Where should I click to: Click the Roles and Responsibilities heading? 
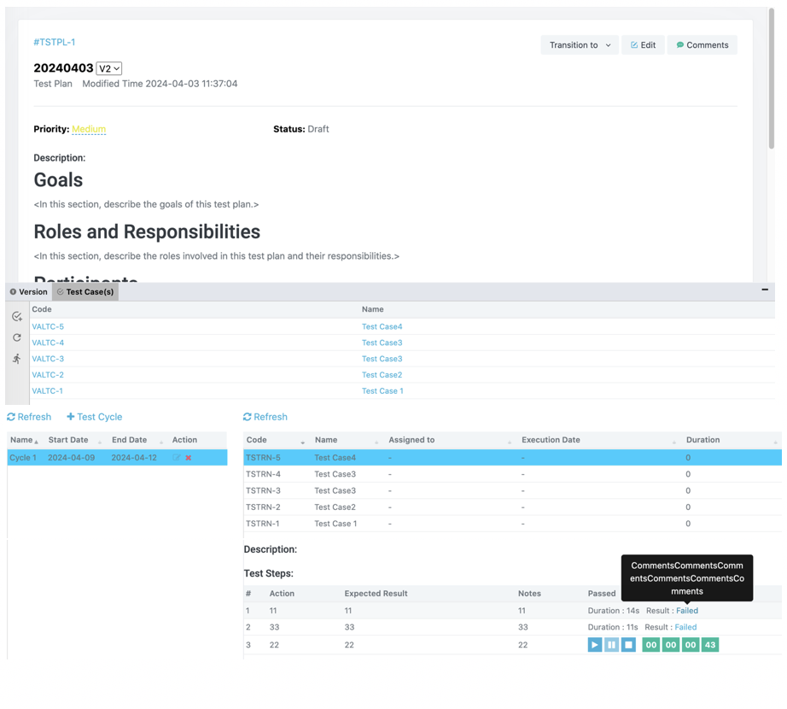pyautogui.click(x=147, y=232)
